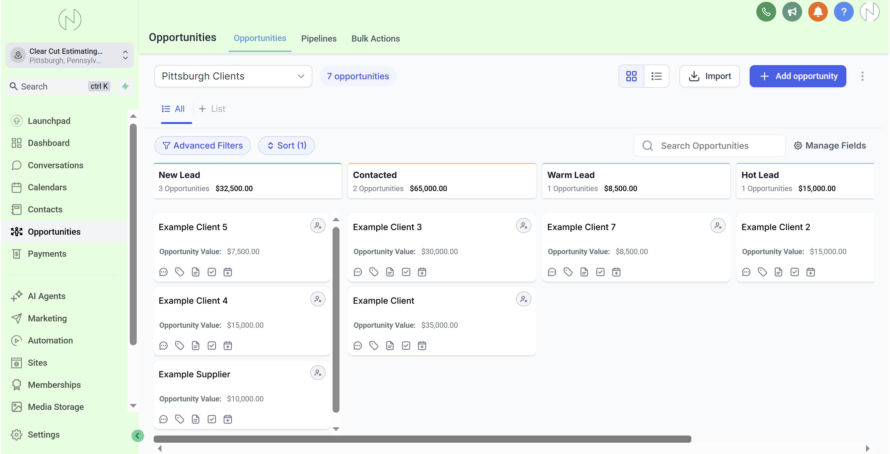Open the megaphone announcements icon
The image size is (890, 454).
[792, 12]
